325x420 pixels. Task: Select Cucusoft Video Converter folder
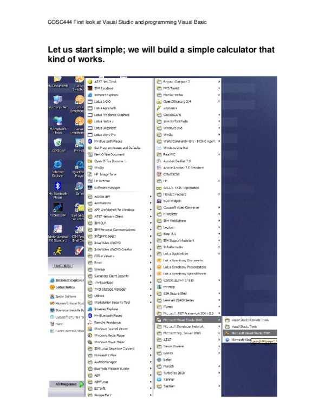178,208
